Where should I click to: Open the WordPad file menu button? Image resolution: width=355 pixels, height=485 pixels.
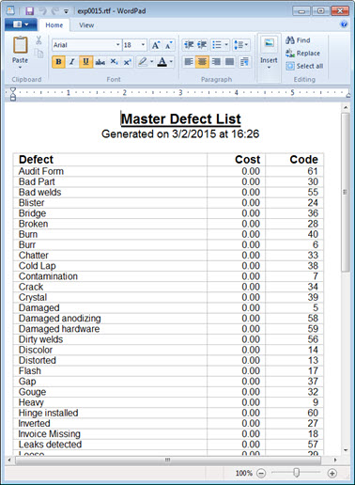21,24
